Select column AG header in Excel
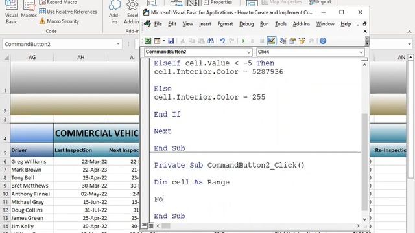The image size is (415, 233). click(x=32, y=57)
